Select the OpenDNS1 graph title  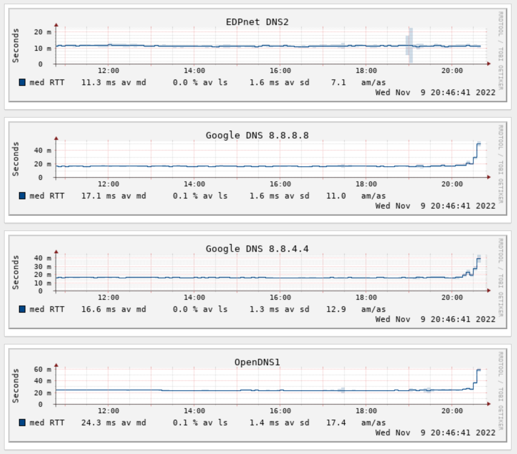[257, 362]
